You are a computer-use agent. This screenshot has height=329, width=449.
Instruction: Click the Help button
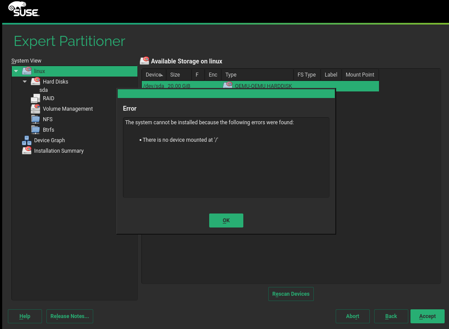tap(25, 316)
